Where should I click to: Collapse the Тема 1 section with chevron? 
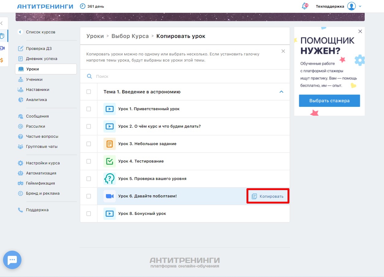(x=281, y=92)
